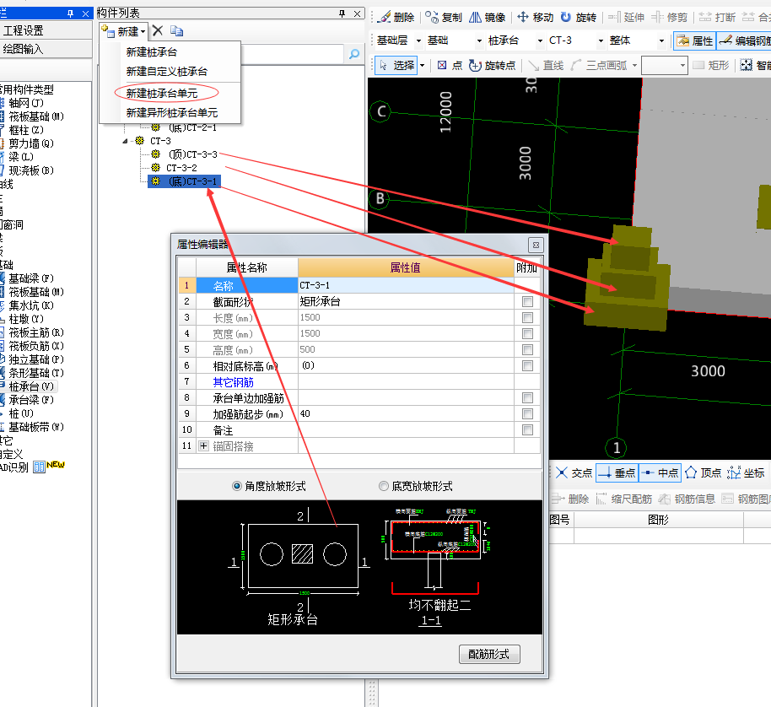
Task: Click the 延伸 extend tool
Action: (x=626, y=17)
